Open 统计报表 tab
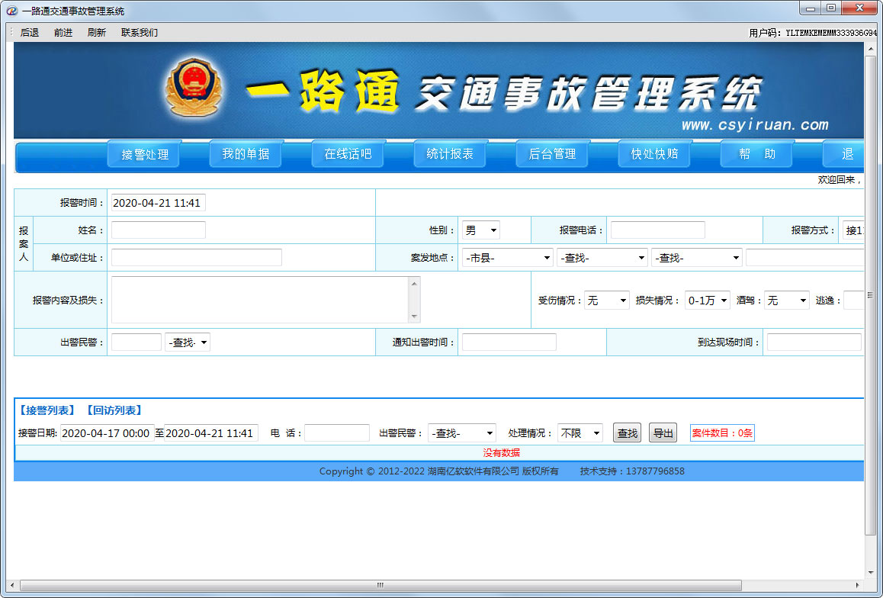 coord(450,154)
